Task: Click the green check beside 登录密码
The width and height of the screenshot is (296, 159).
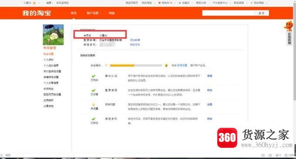Action: tap(93, 90)
